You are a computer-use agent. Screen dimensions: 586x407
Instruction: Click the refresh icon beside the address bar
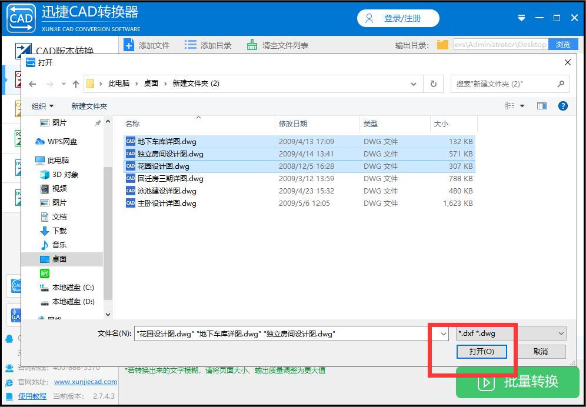point(433,84)
